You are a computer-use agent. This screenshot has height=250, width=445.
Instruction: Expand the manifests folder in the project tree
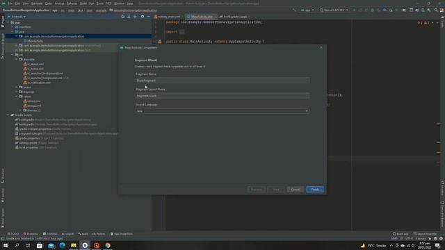[x=13, y=27]
